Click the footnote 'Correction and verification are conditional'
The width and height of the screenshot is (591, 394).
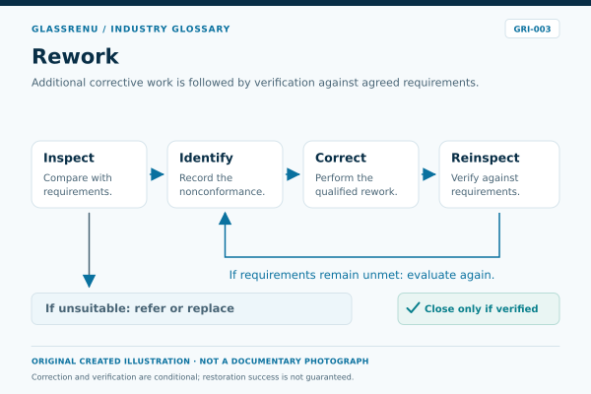[x=193, y=377]
